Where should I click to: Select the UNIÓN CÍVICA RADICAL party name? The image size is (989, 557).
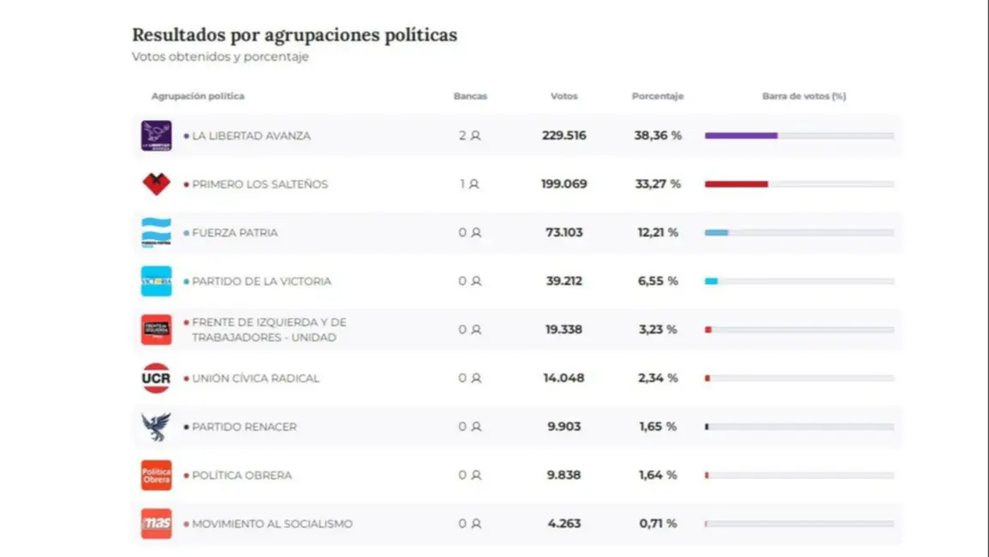255,378
